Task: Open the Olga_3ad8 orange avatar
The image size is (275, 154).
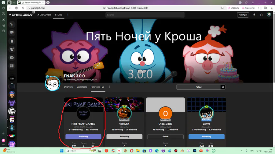Action: point(165,114)
